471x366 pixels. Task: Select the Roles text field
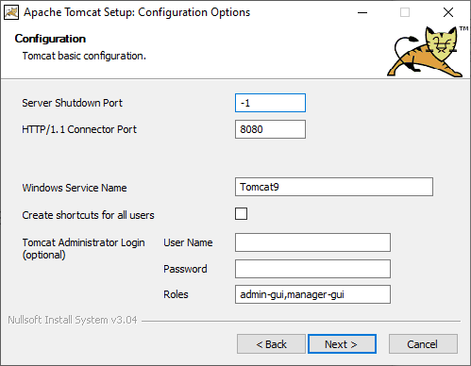click(x=312, y=294)
